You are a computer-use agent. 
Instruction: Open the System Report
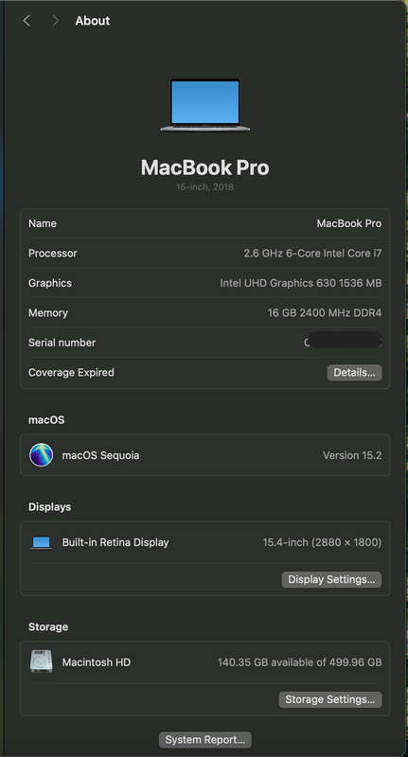click(x=205, y=740)
